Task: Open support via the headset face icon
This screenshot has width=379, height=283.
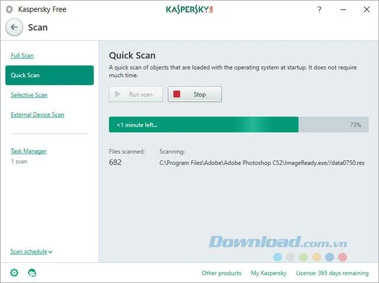Action: (x=32, y=272)
